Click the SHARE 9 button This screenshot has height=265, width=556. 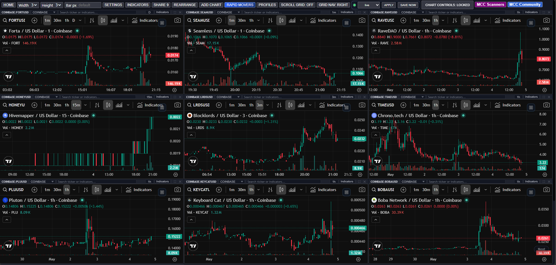pyautogui.click(x=160, y=5)
